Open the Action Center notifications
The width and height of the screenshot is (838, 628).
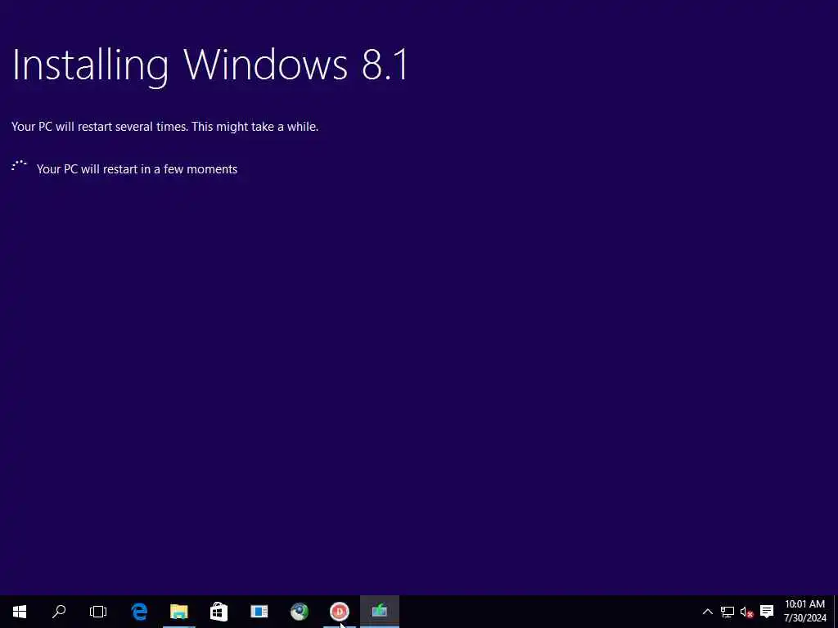click(x=767, y=612)
